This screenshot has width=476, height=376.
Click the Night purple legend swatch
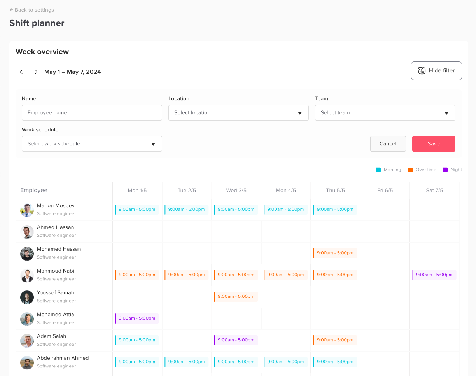pyautogui.click(x=445, y=170)
